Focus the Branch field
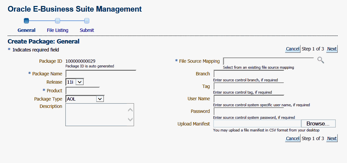347x163 pixels. [x=248, y=74]
